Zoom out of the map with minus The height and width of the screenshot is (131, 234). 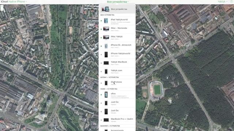2,9
